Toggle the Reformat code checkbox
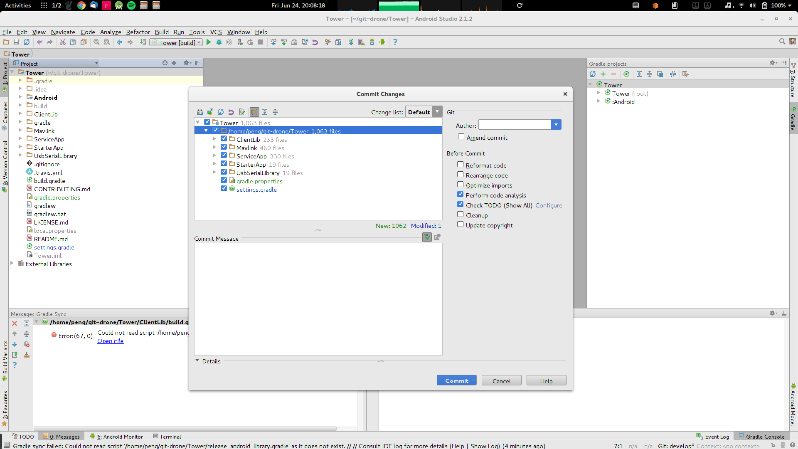This screenshot has height=449, width=798. (x=461, y=165)
